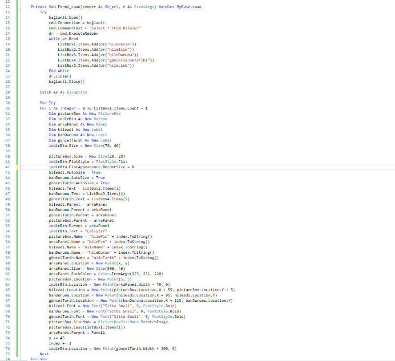Click the Next keyword ending the loop

[44, 354]
